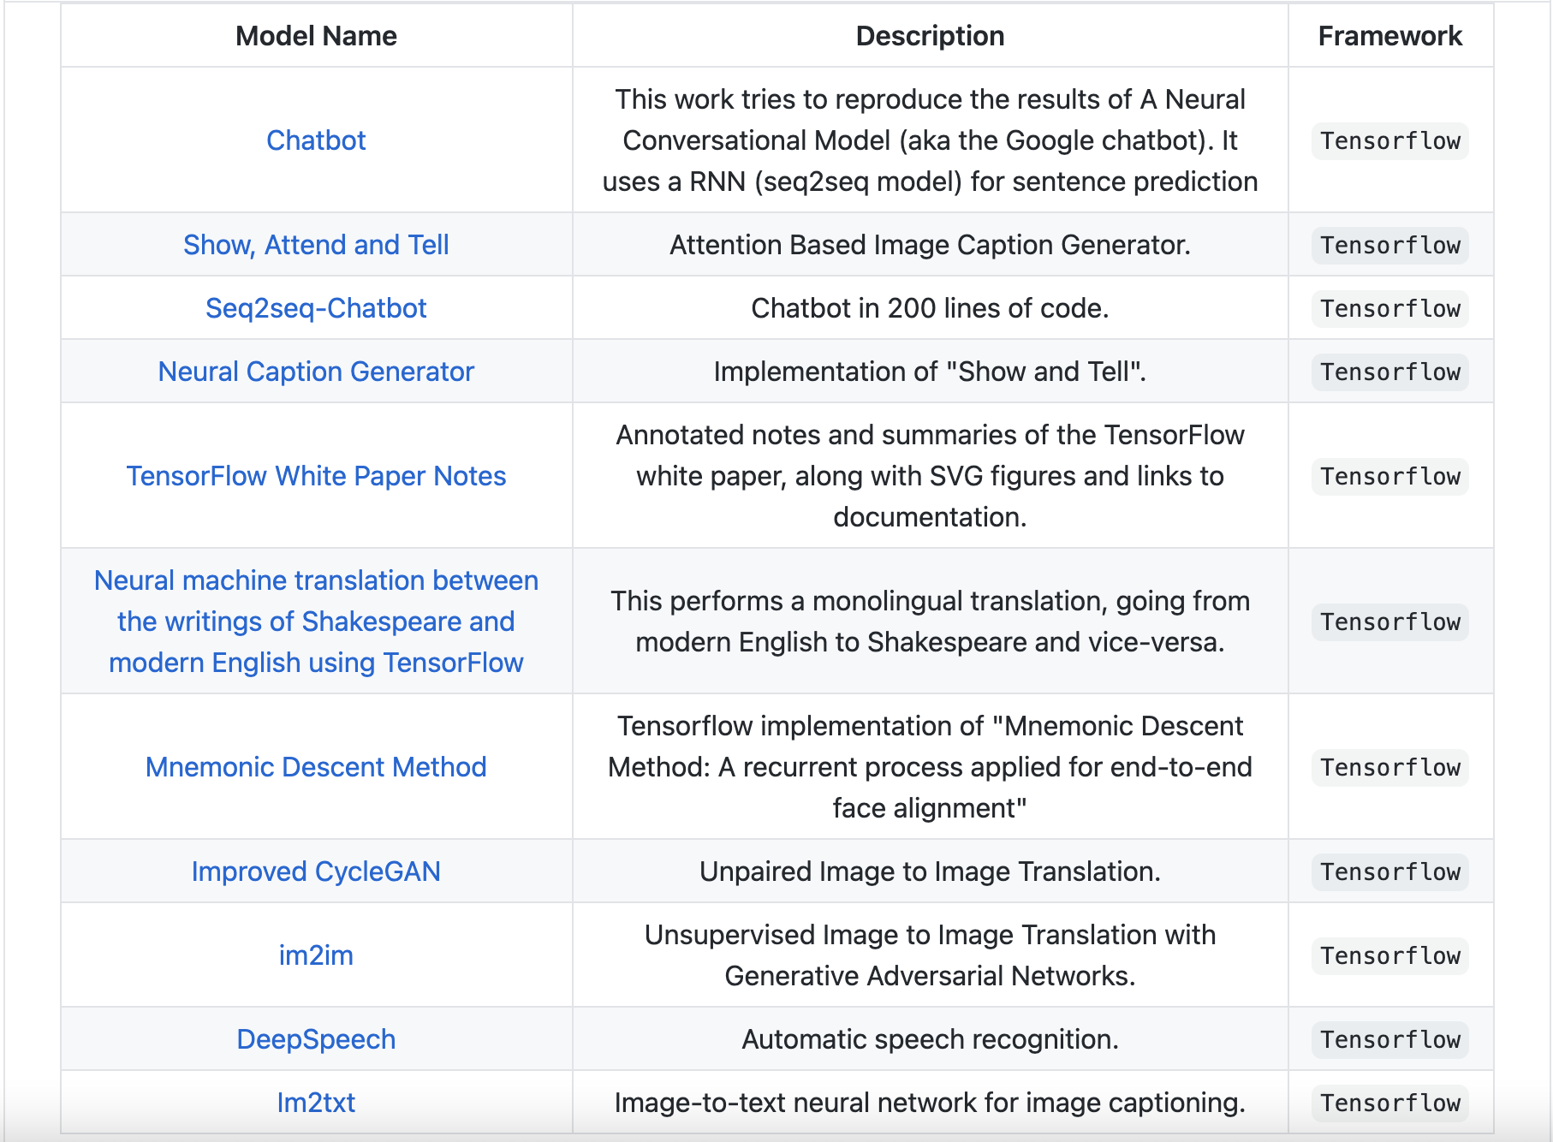The width and height of the screenshot is (1553, 1142).
Task: Click the Tensorflow tag in Chatbot row
Action: (1390, 140)
